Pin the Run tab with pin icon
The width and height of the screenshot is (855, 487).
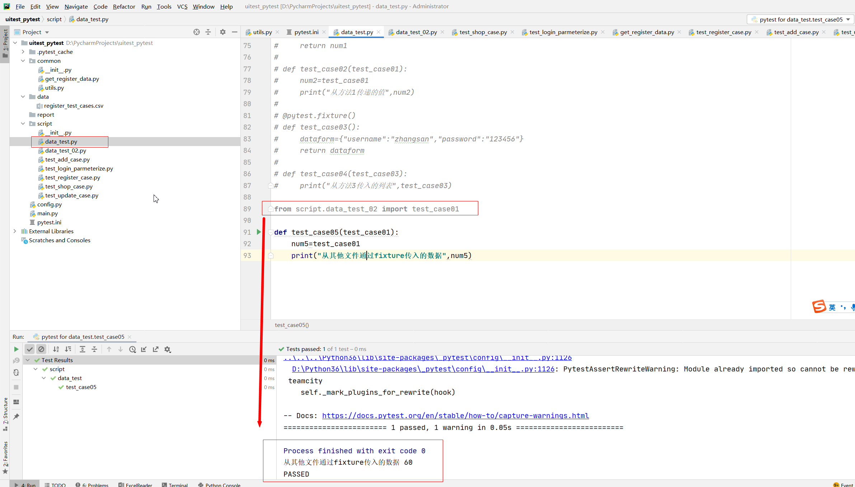pyautogui.click(x=16, y=417)
